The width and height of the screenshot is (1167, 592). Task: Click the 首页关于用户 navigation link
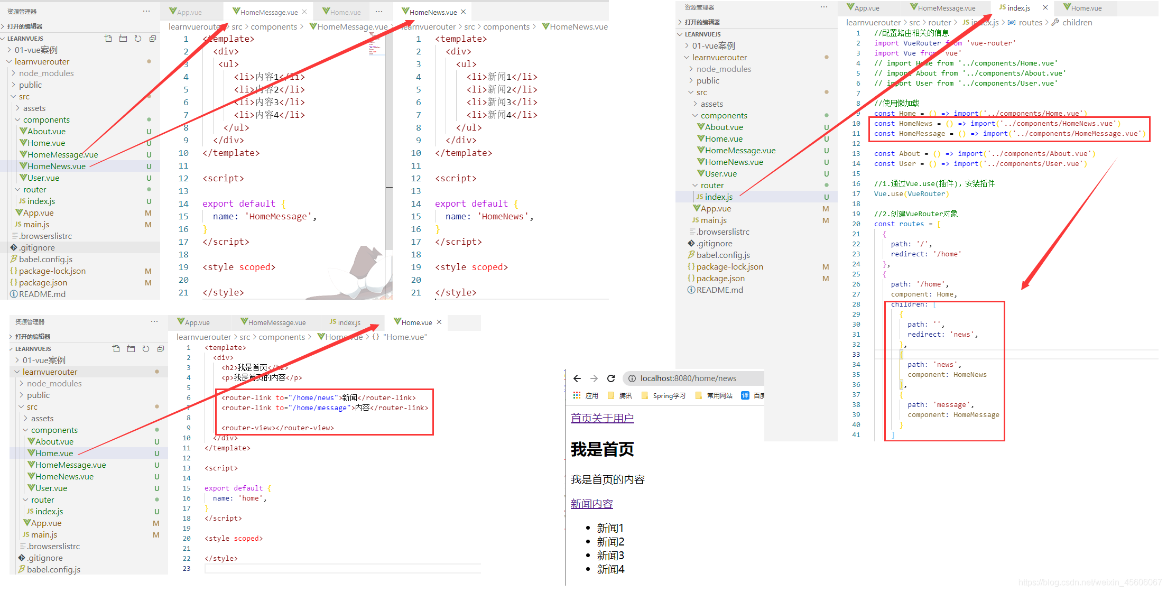click(x=602, y=418)
